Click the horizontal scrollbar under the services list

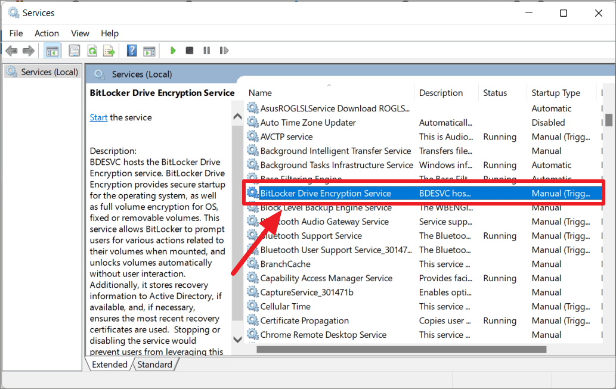coord(401,349)
